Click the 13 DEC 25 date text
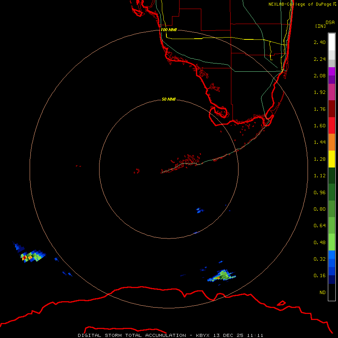This screenshot has height=338, width=338. (228, 335)
